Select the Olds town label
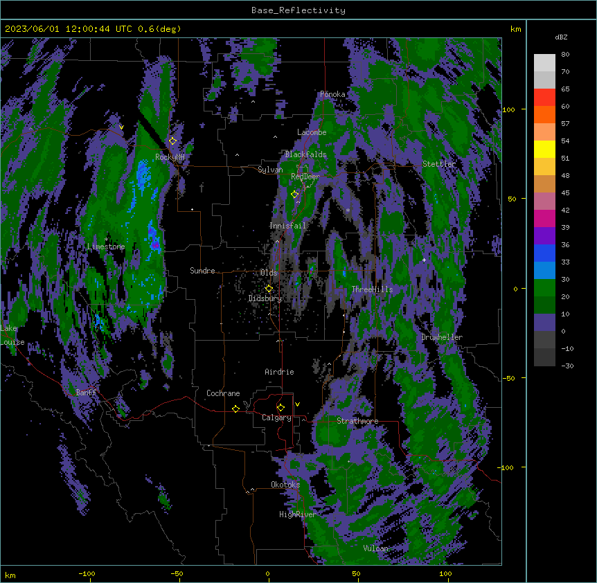Image resolution: width=597 pixels, height=583 pixels. pos(269,273)
